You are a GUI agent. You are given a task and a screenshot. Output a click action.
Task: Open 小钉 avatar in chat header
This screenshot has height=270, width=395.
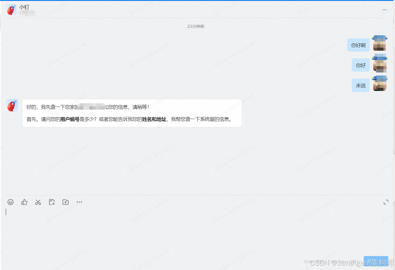[x=11, y=10]
